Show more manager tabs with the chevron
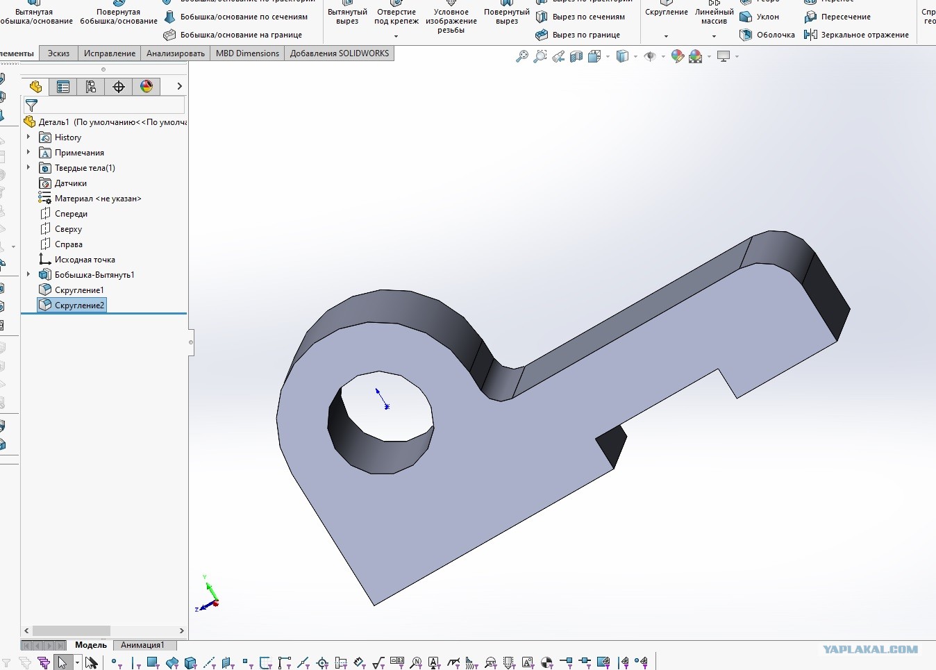Image resolution: width=936 pixels, height=670 pixels. pyautogui.click(x=179, y=86)
